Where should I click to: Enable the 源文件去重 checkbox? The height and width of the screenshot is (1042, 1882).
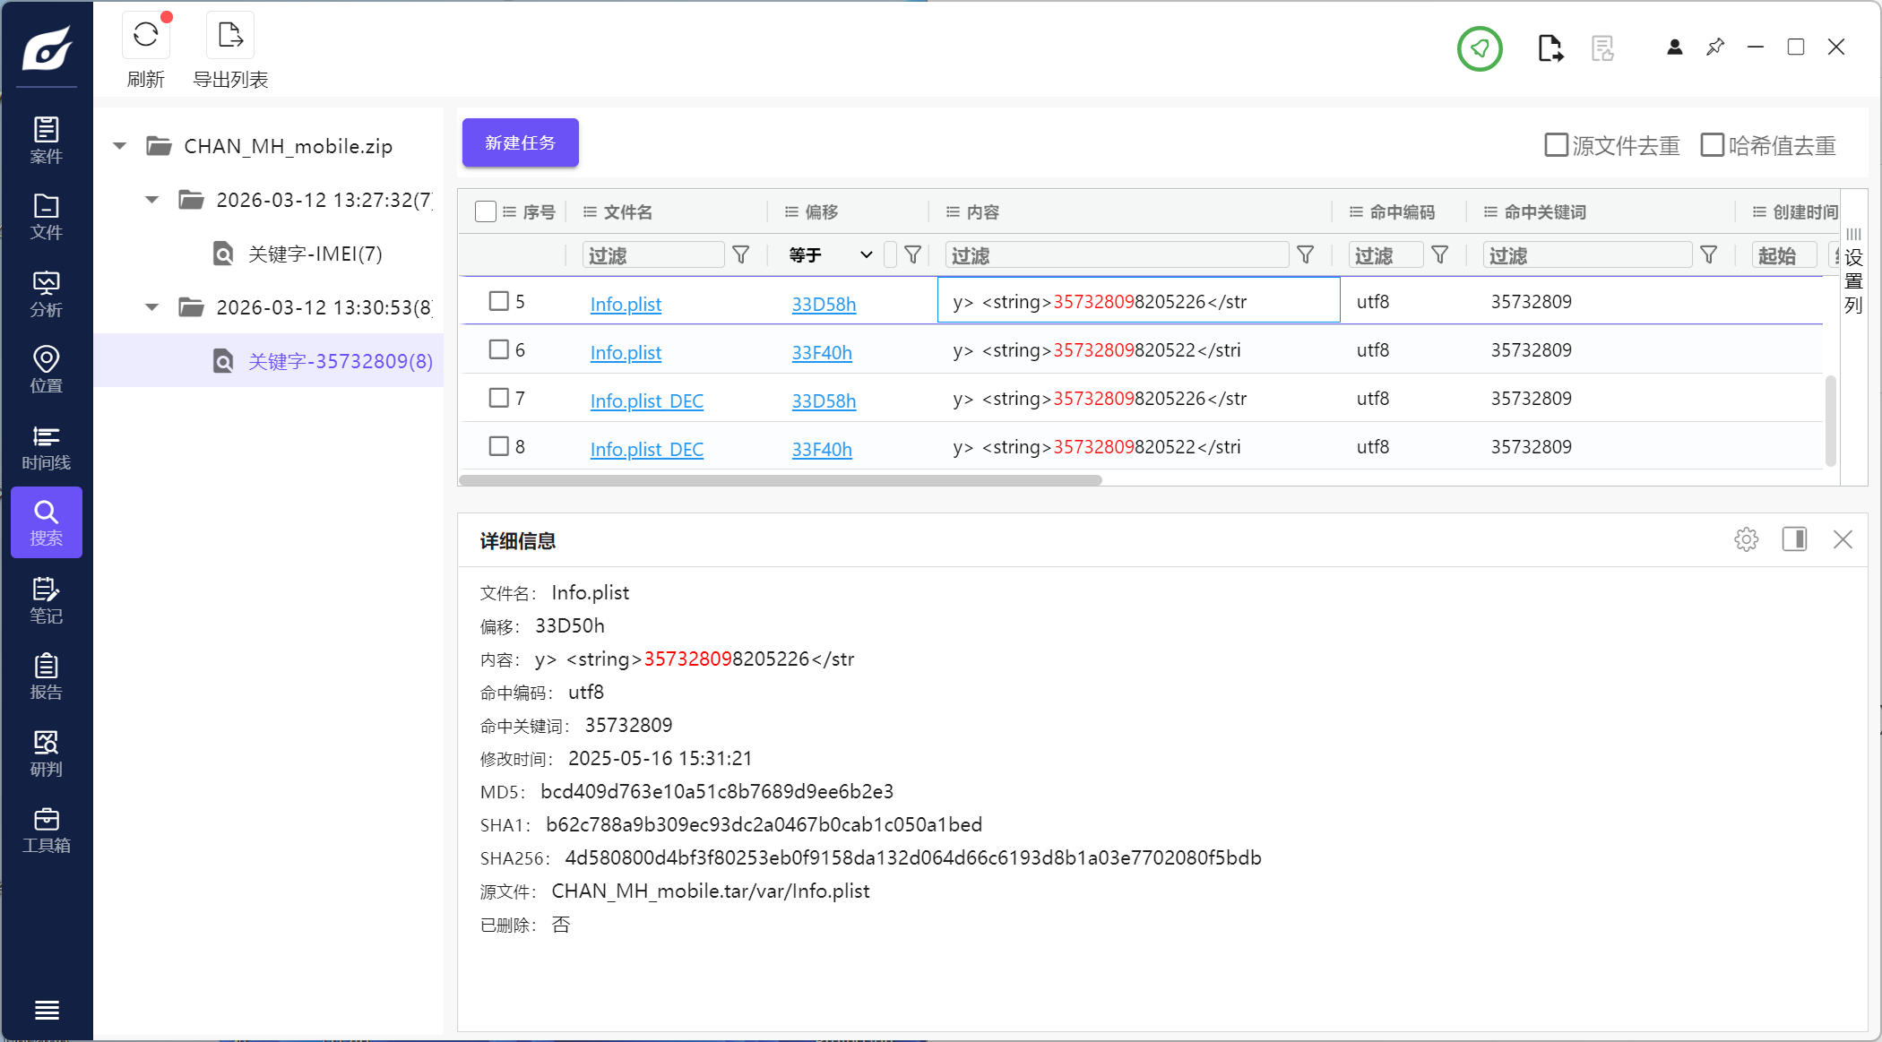1556,145
